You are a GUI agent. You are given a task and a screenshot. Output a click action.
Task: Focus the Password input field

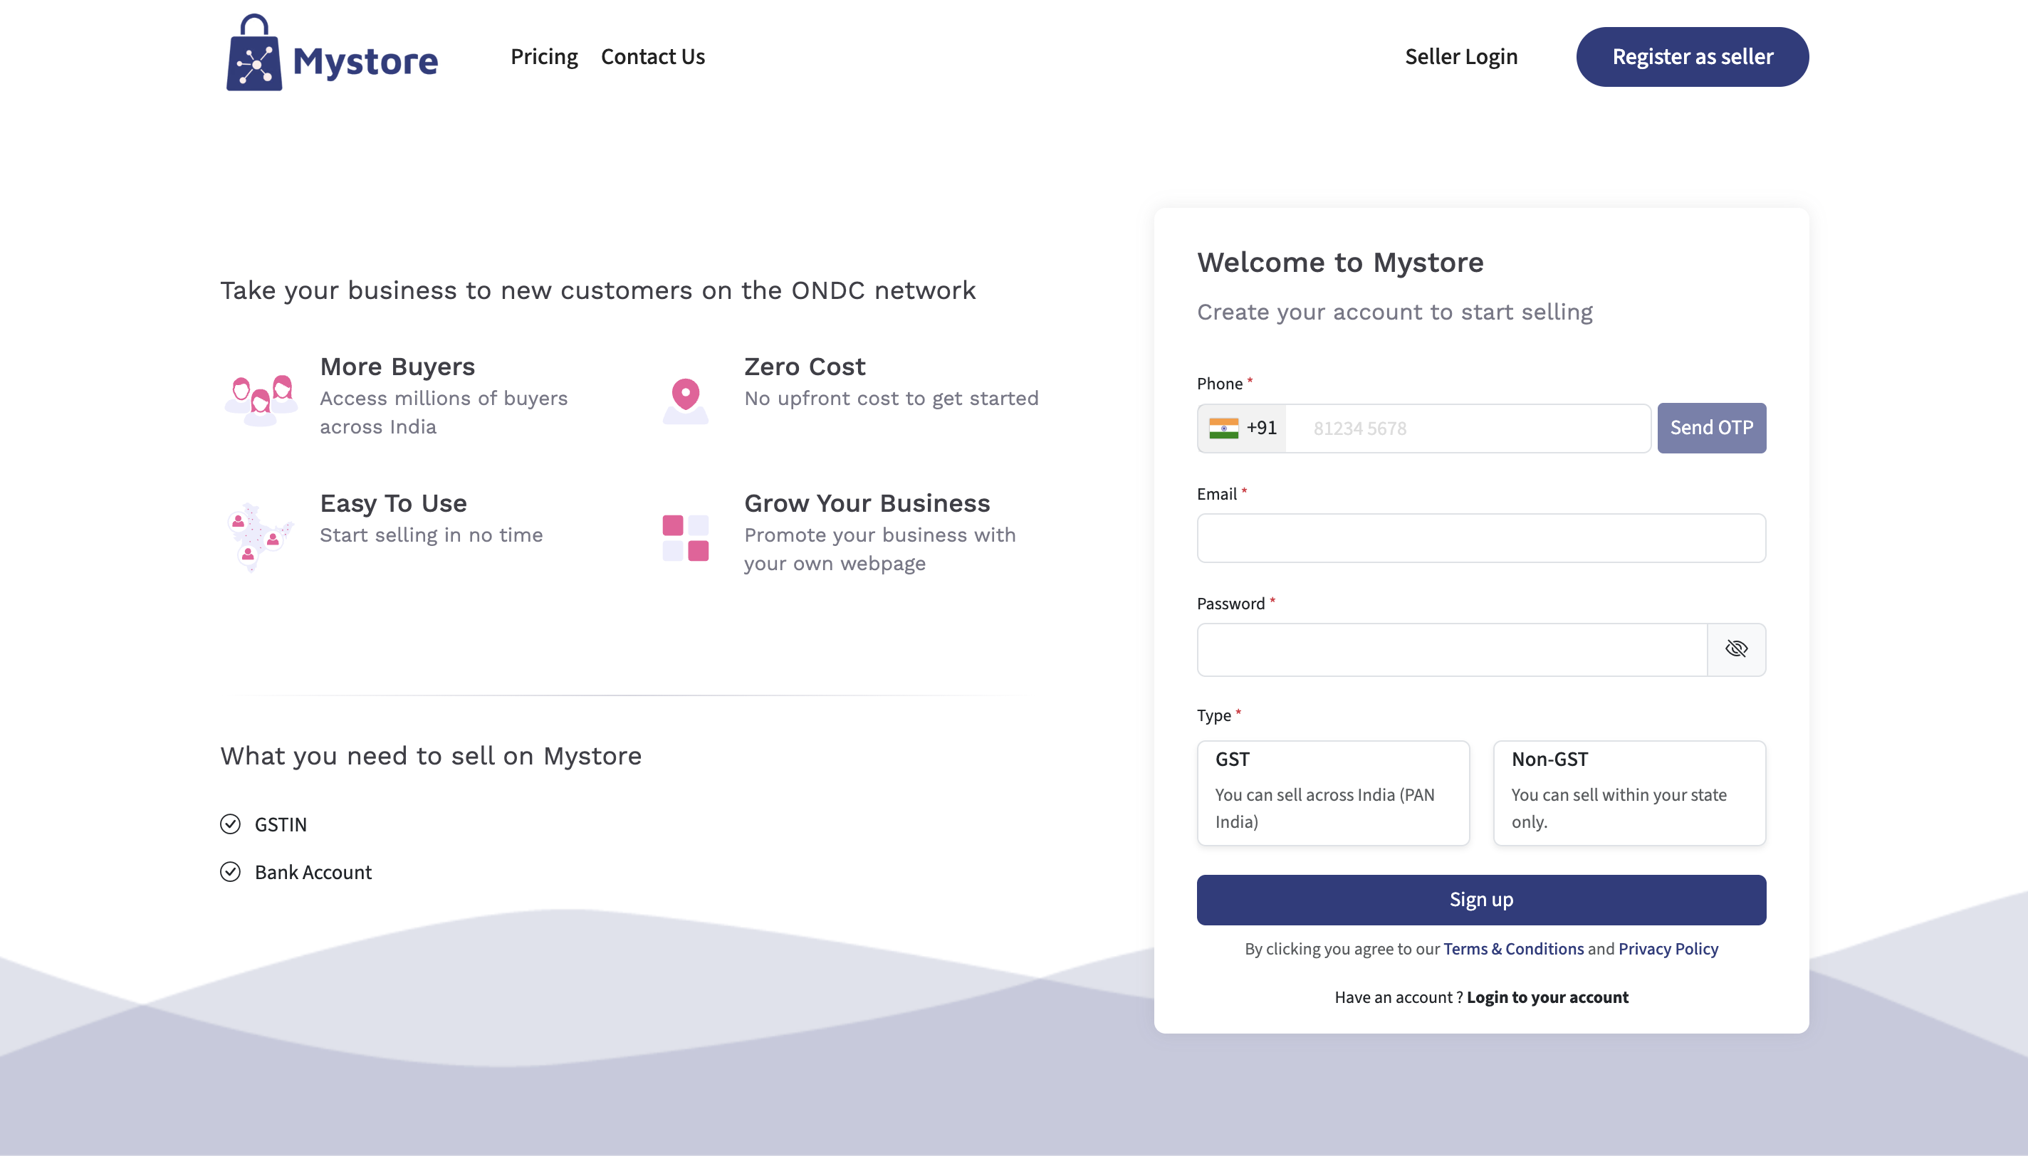pos(1453,649)
